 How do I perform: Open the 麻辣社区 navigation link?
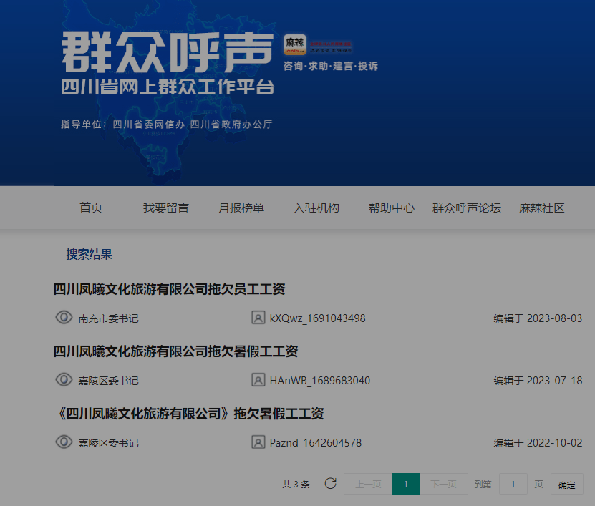[x=542, y=208]
